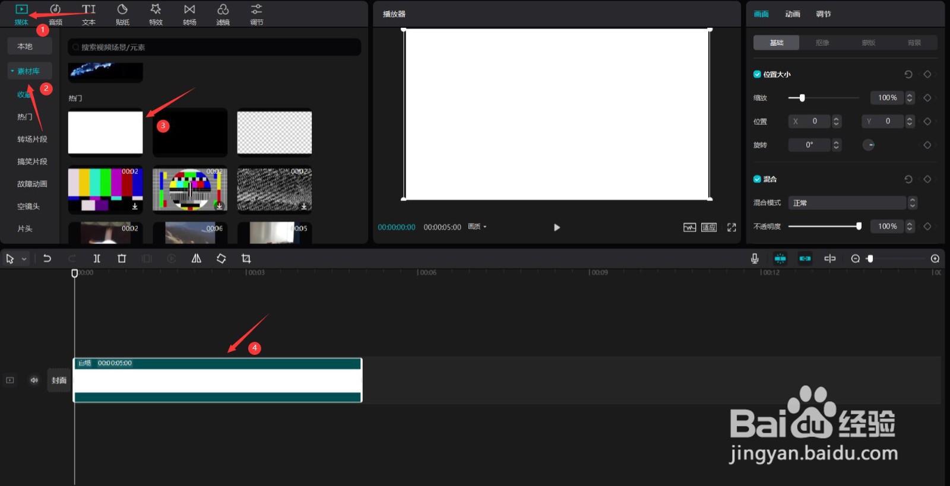Select the 片头 category
This screenshot has width=950, height=486.
point(25,228)
